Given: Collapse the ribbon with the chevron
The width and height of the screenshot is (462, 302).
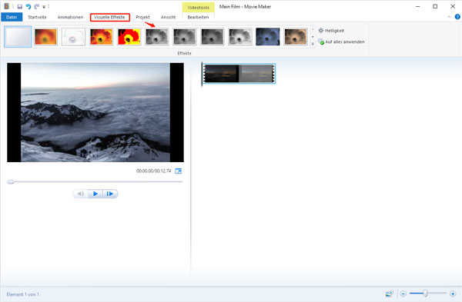Looking at the screenshot, I should [x=449, y=17].
